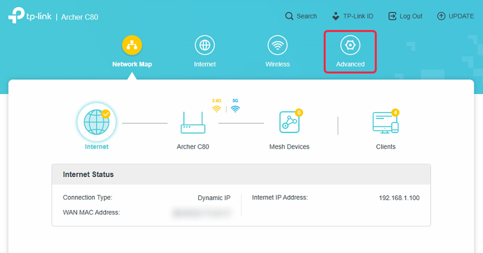
Task: Open the Wireless tab wifi icon
Action: click(x=278, y=45)
